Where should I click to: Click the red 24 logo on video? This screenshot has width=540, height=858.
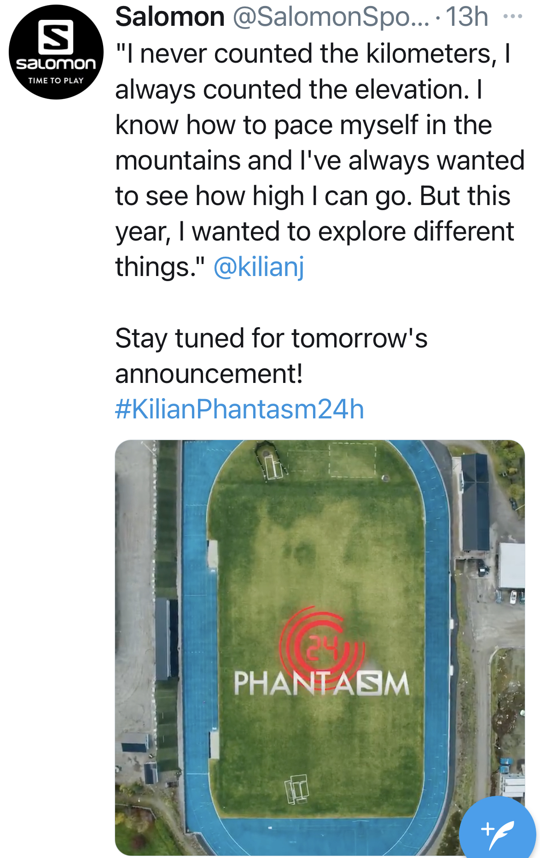coord(322,647)
